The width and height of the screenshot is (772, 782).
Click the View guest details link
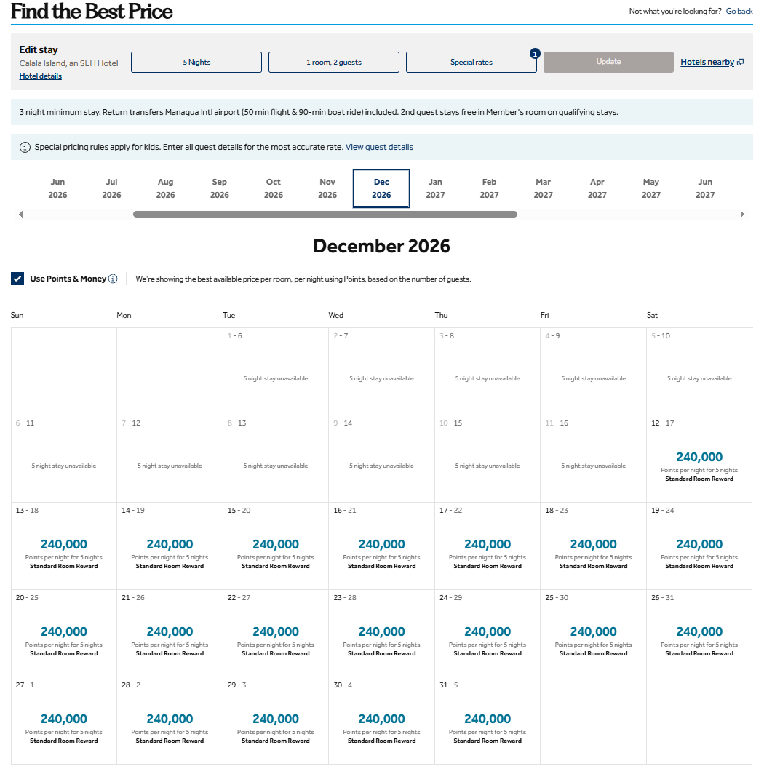tap(379, 147)
